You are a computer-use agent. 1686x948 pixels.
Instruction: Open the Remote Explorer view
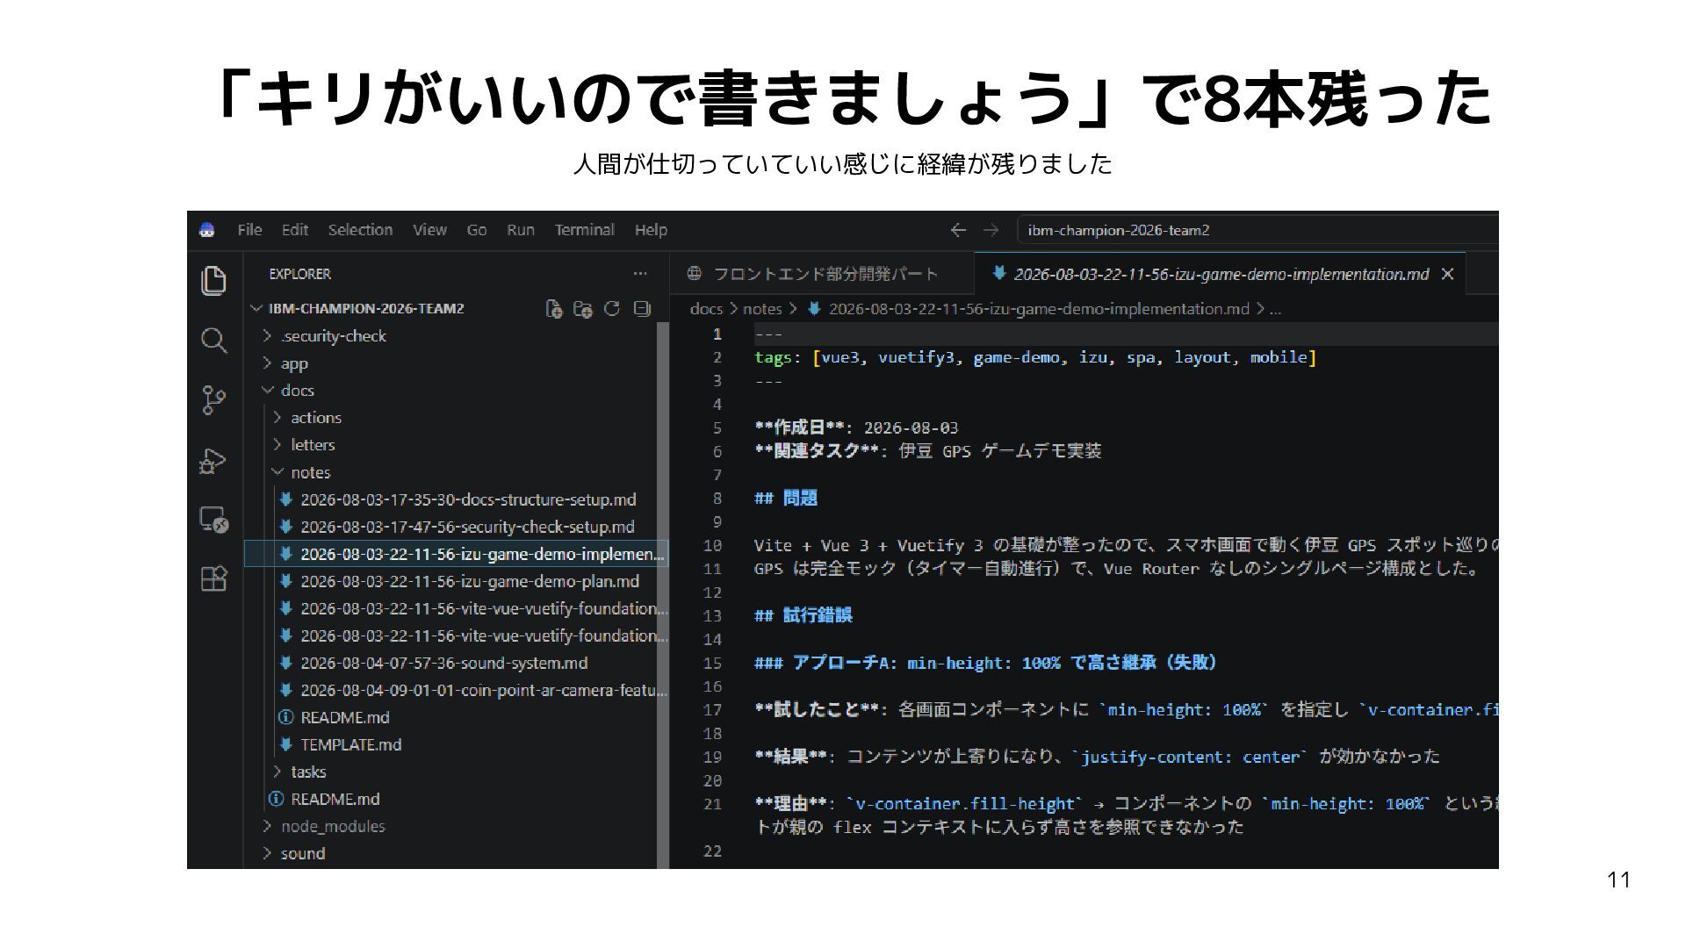[x=213, y=520]
